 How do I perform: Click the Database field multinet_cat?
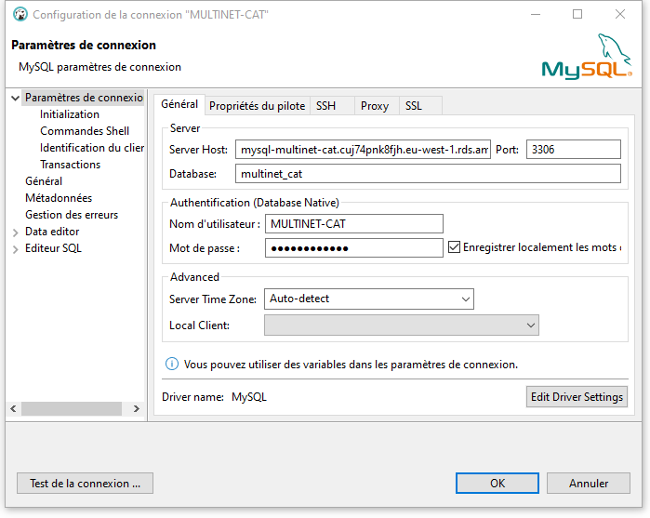tap(428, 173)
